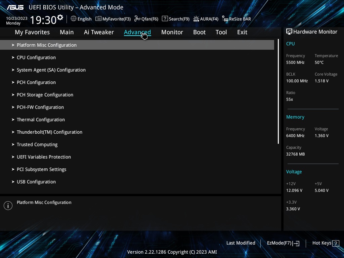
Task: Open the MyFavorite(F3) list icon
Action: (x=98, y=19)
